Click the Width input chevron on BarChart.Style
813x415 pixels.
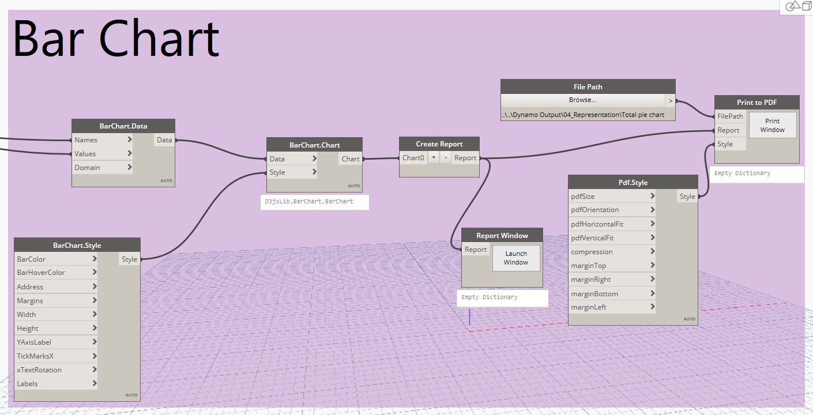95,314
